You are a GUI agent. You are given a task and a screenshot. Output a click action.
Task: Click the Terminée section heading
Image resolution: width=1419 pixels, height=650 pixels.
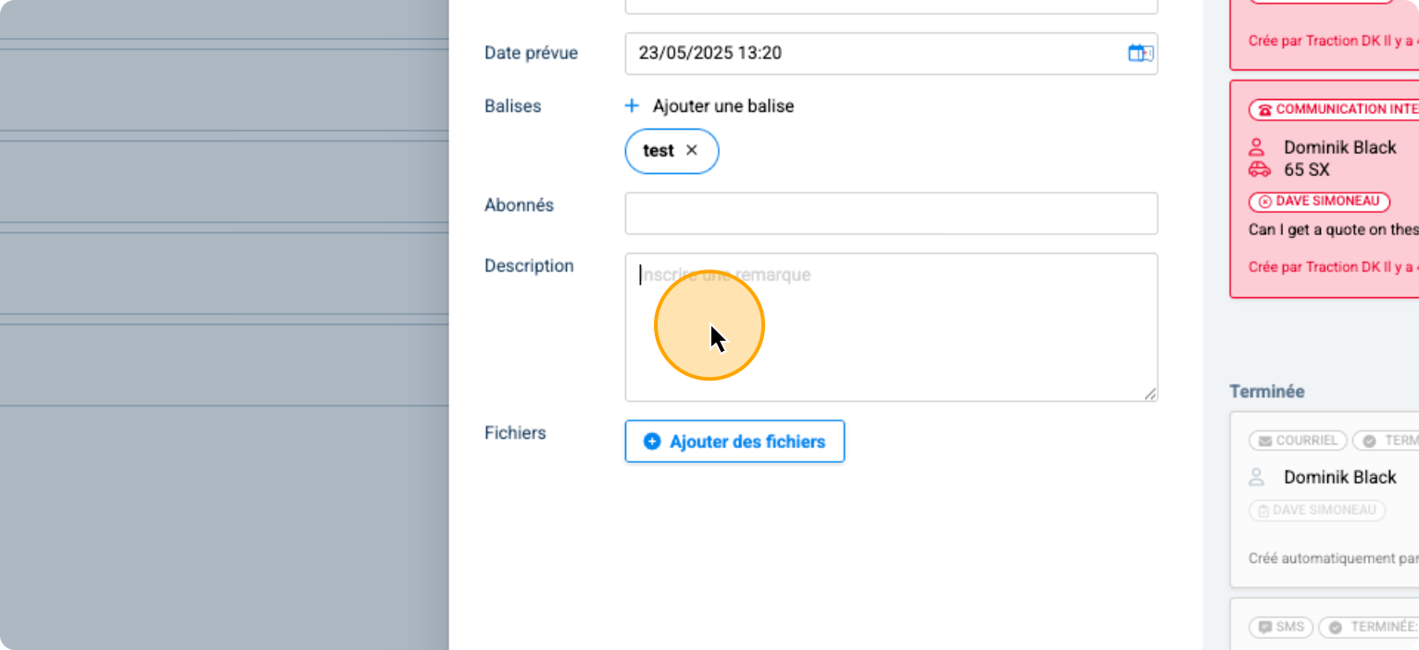pos(1266,392)
